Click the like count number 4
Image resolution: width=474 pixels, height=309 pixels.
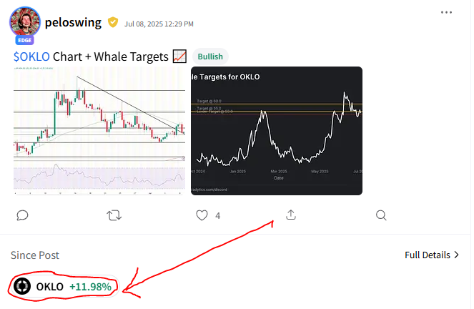tap(217, 215)
